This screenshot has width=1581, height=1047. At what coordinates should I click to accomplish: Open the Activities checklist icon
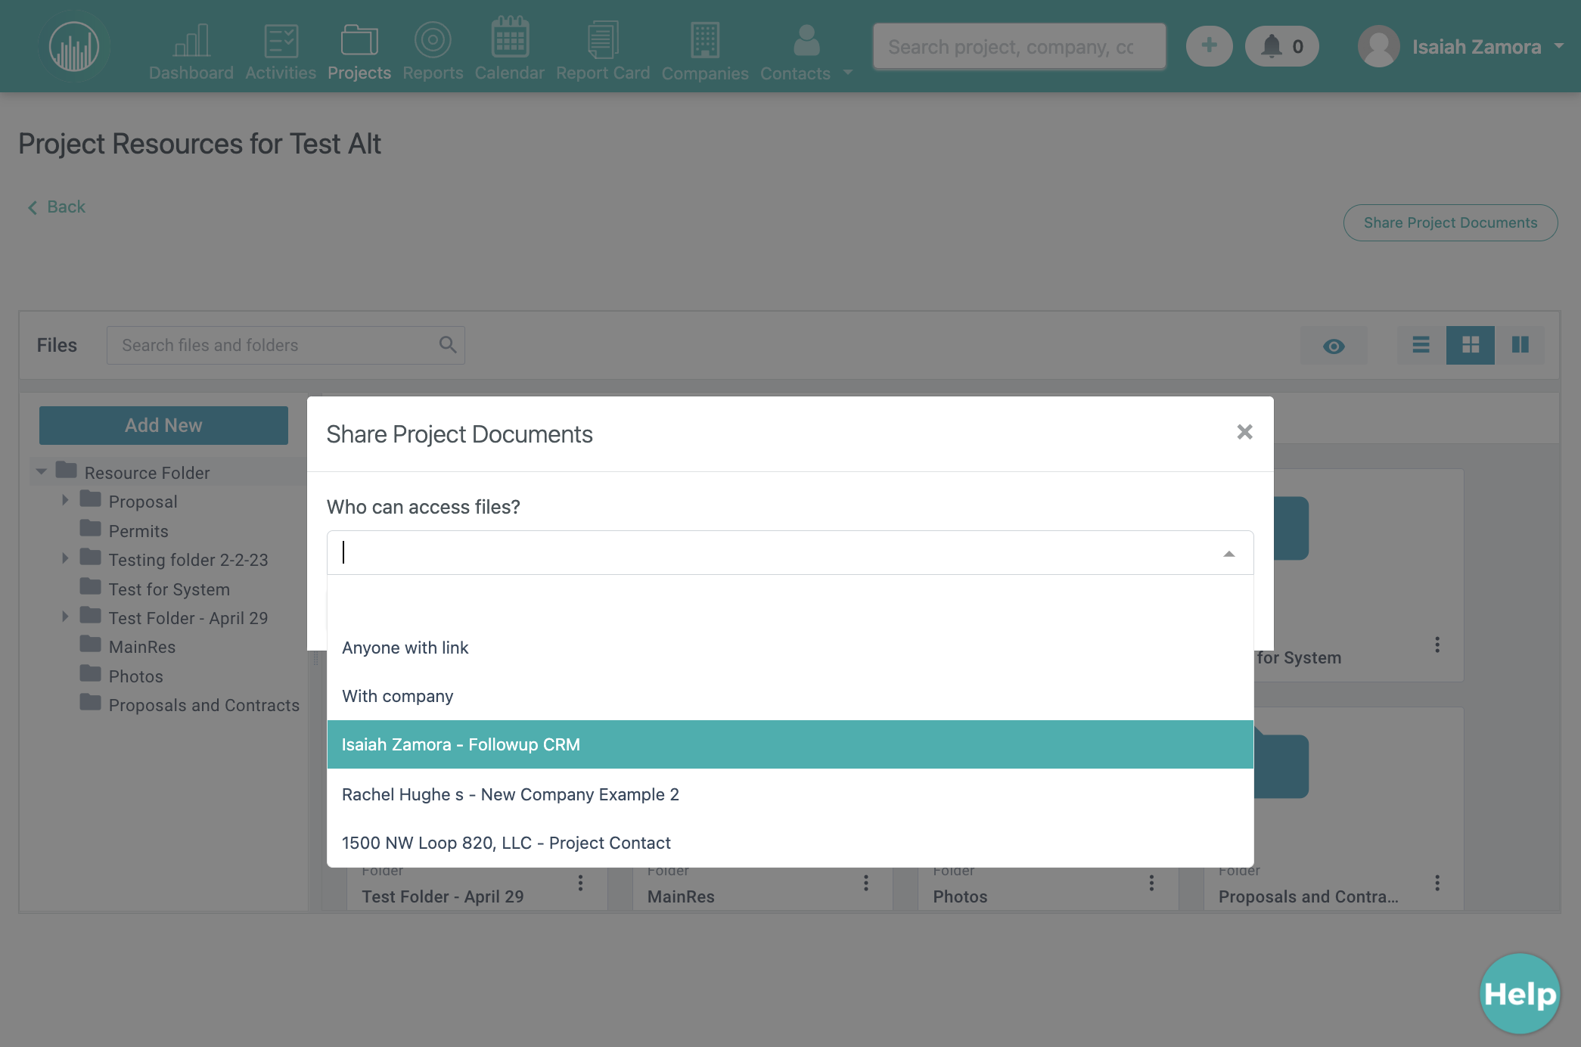(x=281, y=41)
